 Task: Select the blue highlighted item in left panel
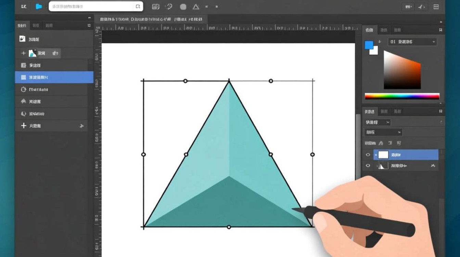coord(54,77)
